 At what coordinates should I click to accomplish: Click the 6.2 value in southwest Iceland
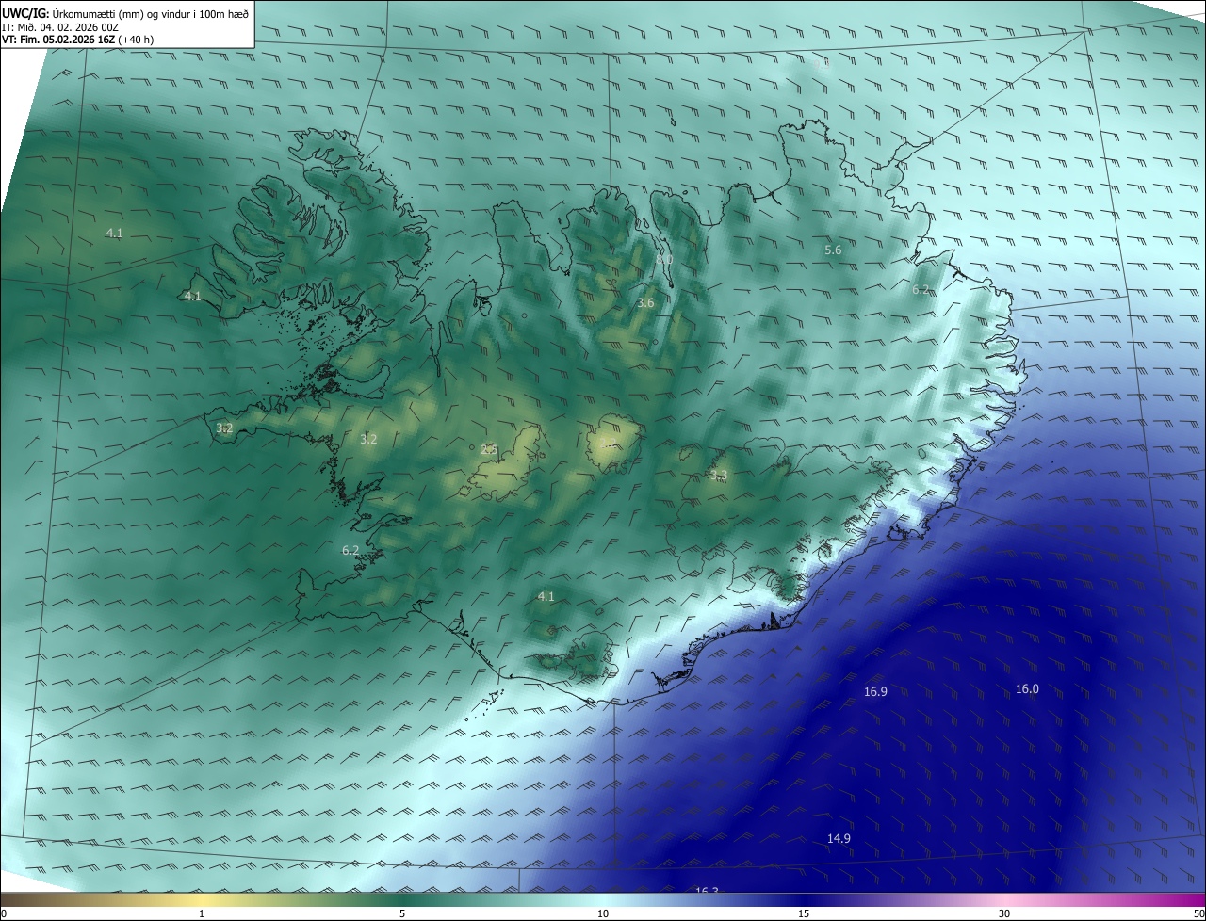click(350, 550)
